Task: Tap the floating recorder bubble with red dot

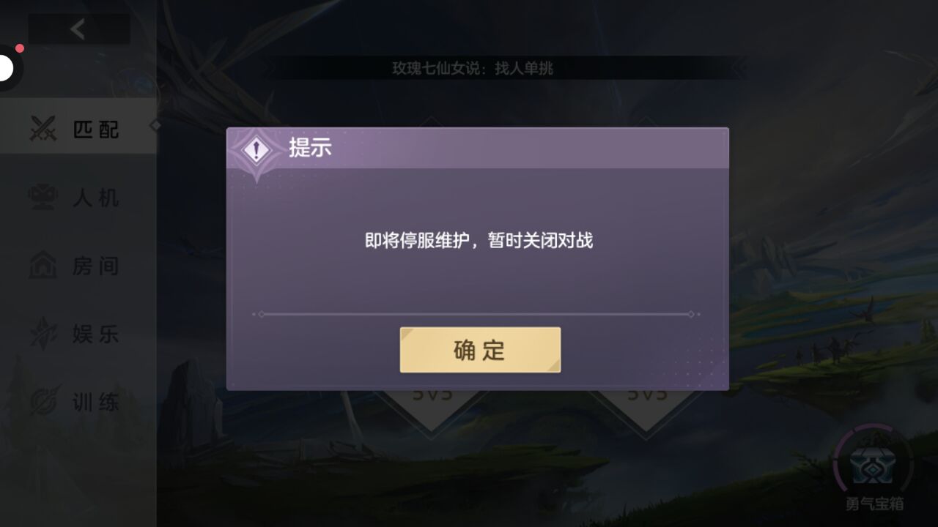Action: coord(7,67)
